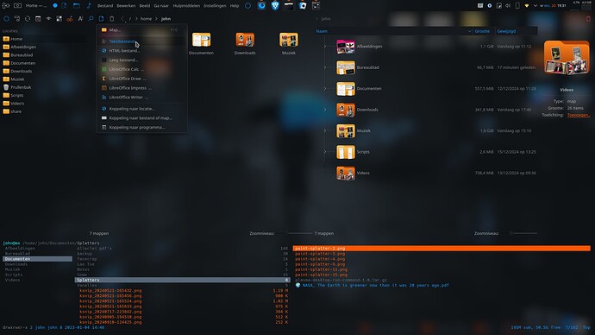Select share in the Locaties sidebar
The height and width of the screenshot is (335, 595).
[x=16, y=111]
